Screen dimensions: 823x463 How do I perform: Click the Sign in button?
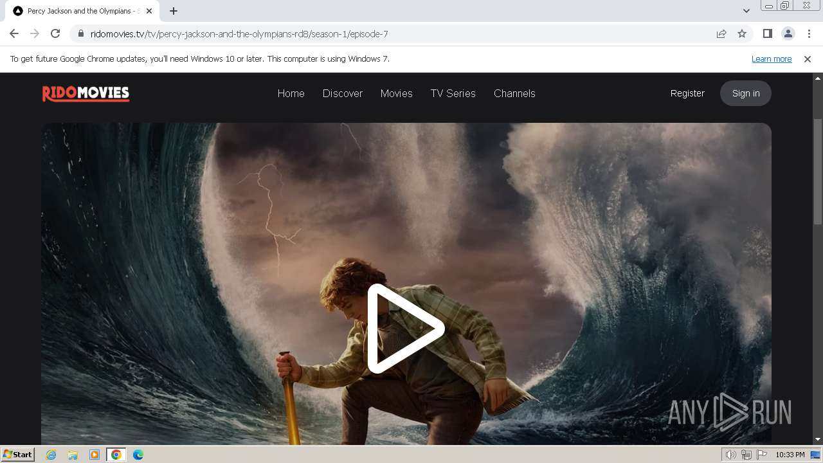point(746,93)
